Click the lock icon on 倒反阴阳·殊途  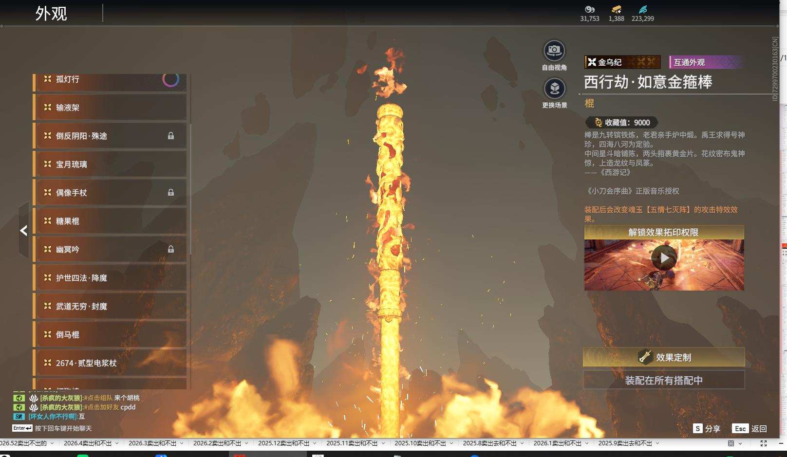coord(171,136)
